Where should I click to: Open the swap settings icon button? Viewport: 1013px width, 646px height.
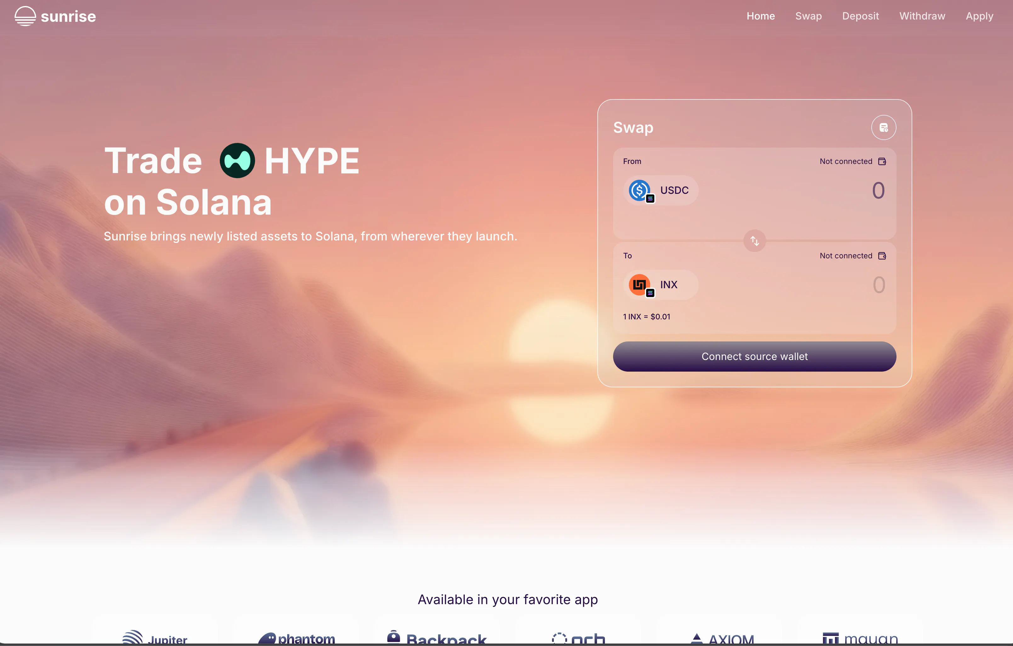884,127
